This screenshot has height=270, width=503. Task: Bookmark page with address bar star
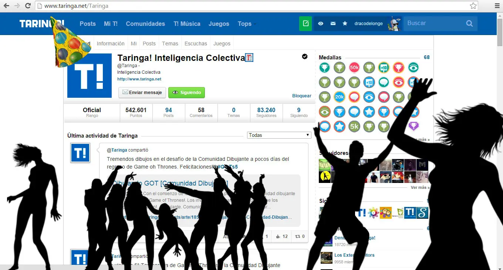473,6
